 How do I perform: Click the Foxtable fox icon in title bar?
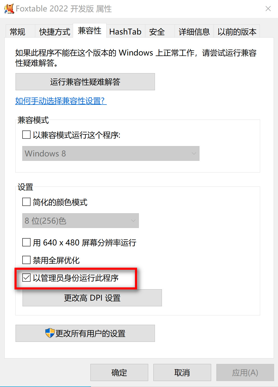9,9
